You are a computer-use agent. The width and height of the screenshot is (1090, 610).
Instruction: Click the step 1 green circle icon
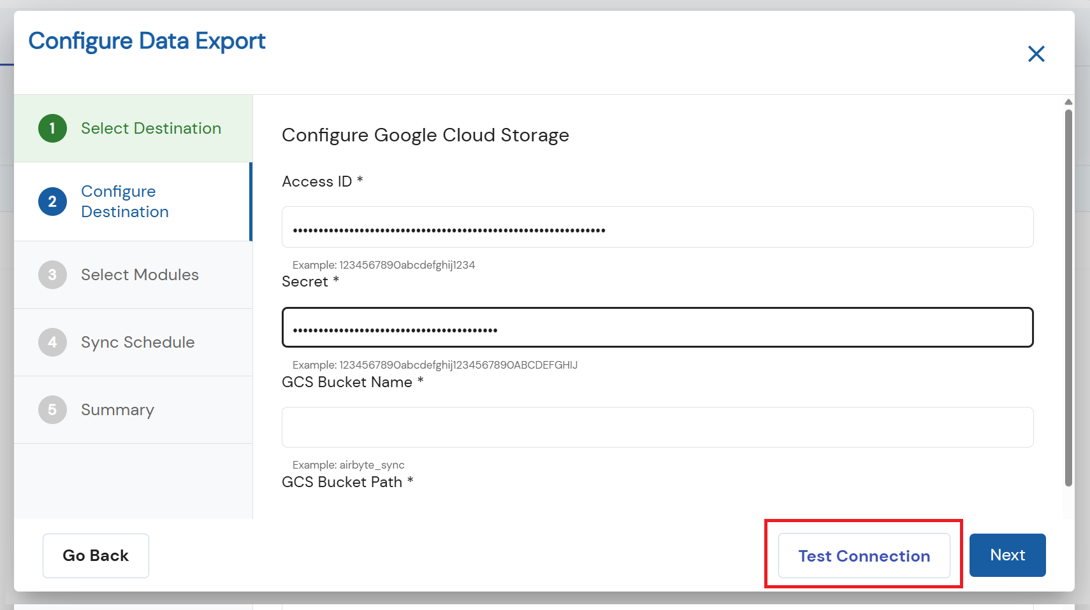tap(52, 129)
